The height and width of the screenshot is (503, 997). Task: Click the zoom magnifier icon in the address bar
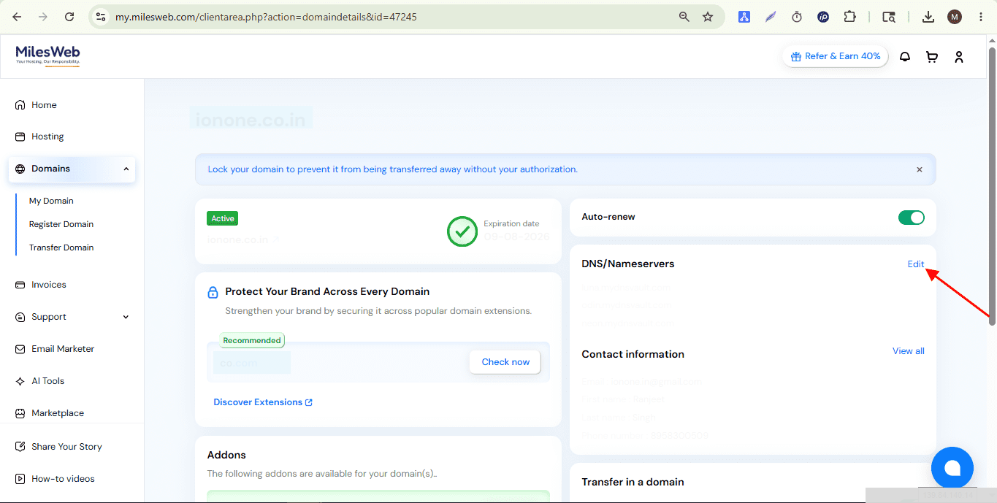(x=684, y=17)
